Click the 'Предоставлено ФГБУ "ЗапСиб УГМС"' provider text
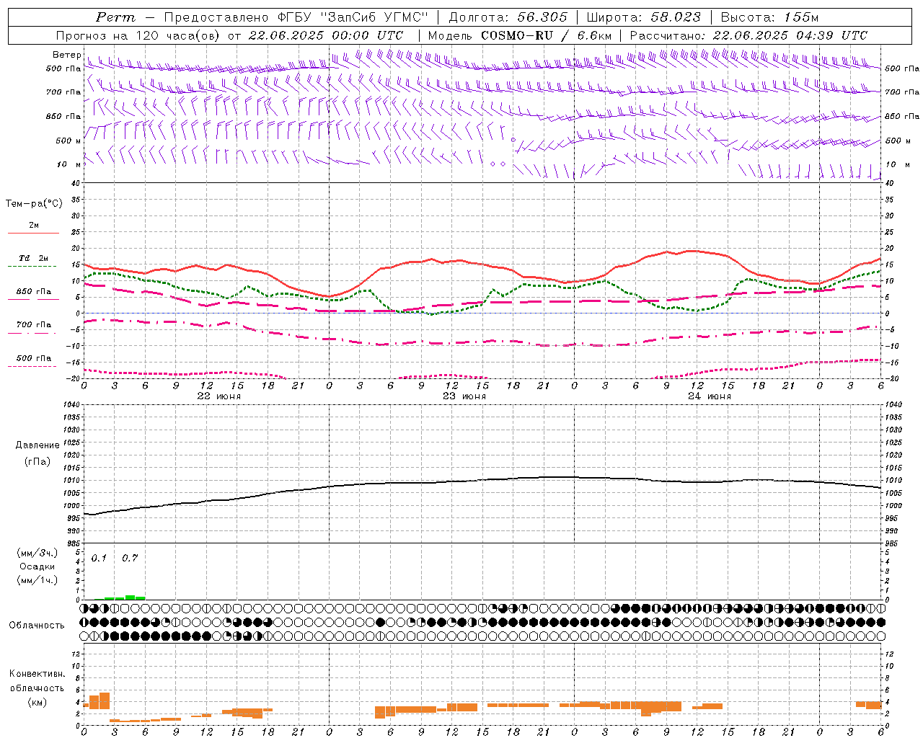This screenshot has width=923, height=738. click(296, 17)
